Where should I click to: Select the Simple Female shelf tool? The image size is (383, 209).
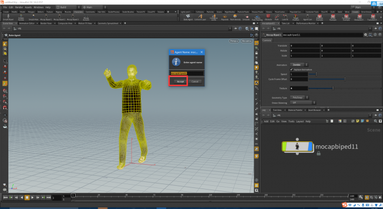[21, 17]
